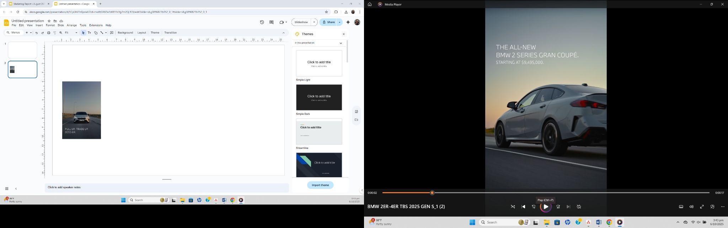Add a comment using the toolbar icon
Screen dimensions: 728x228
coord(112,33)
